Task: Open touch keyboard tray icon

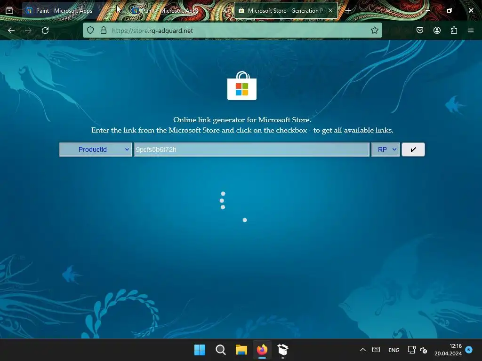Action: pos(376,350)
